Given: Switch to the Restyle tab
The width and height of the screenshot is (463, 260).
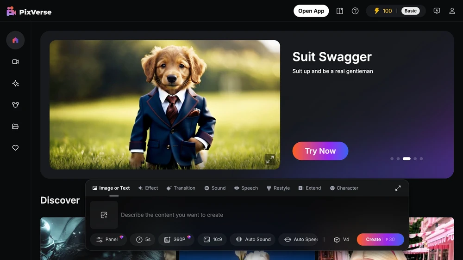Looking at the screenshot, I should pos(278,188).
